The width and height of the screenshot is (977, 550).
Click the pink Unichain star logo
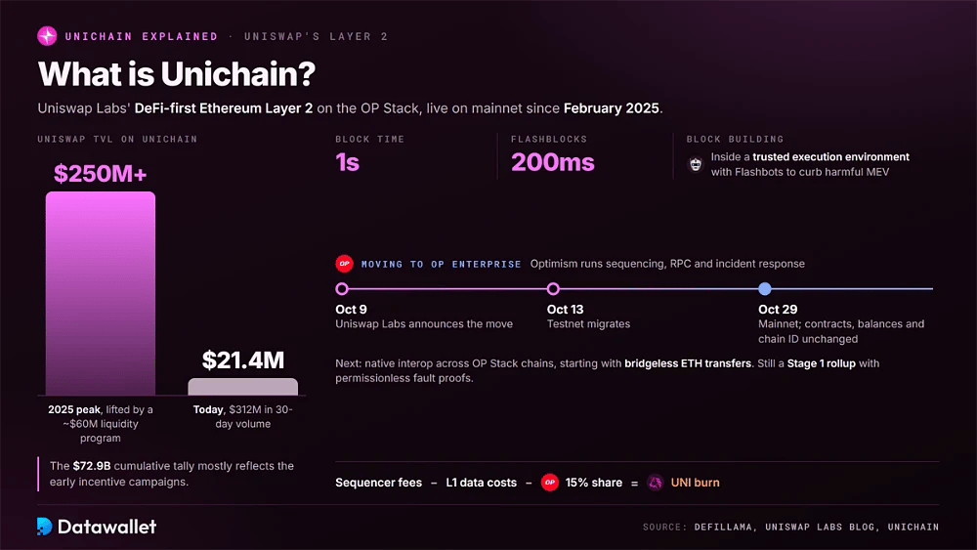click(47, 36)
